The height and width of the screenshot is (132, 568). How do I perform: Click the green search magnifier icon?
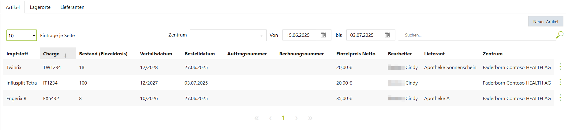point(559,35)
